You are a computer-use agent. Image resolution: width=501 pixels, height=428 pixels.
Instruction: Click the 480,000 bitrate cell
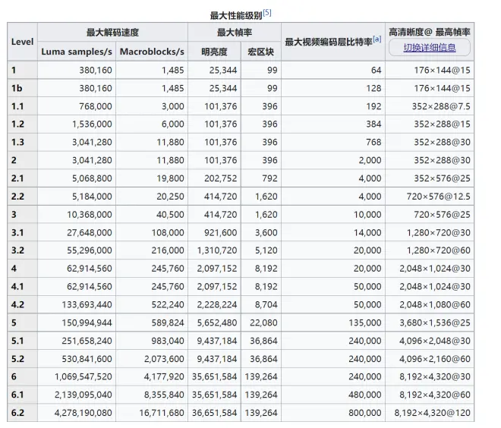click(333, 395)
